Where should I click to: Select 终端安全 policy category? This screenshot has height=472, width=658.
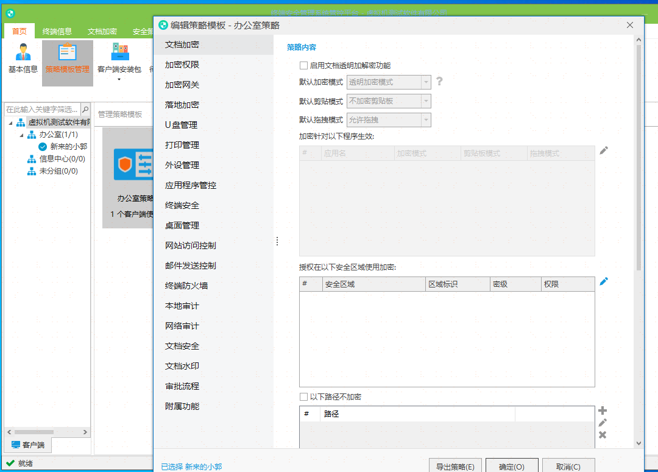coord(214,206)
